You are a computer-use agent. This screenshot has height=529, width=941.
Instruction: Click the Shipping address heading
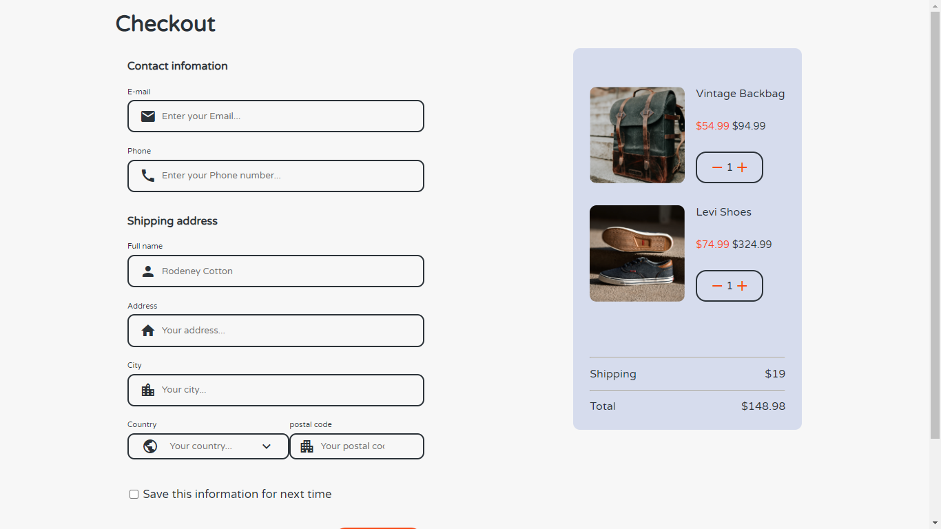172,221
